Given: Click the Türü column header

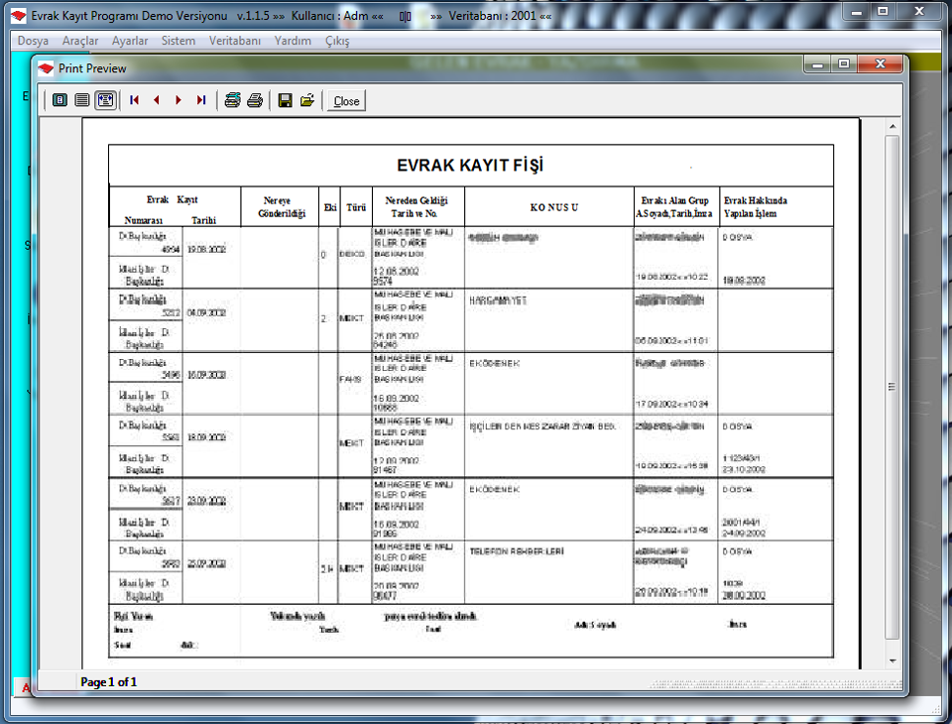Looking at the screenshot, I should pos(356,207).
